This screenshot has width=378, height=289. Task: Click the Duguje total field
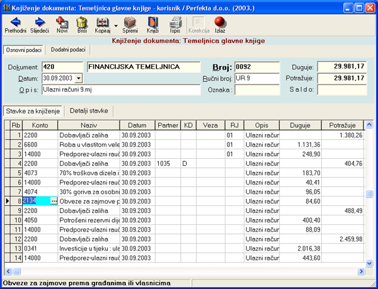click(x=342, y=67)
